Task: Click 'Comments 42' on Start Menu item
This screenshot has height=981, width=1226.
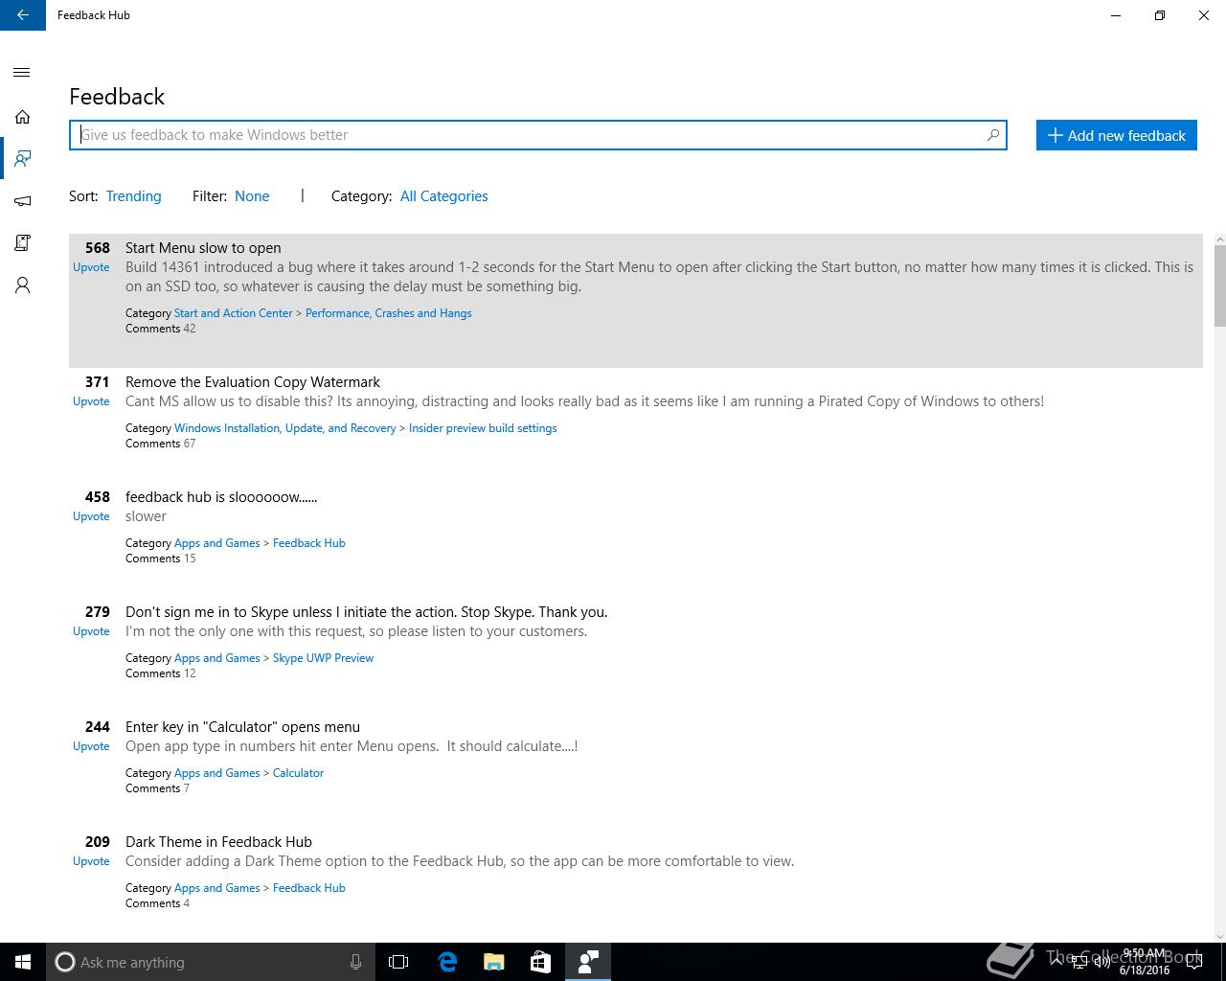Action: point(160,329)
